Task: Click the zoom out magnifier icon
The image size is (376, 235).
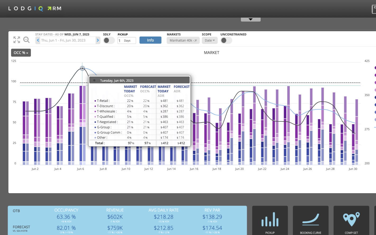Action: pyautogui.click(x=26, y=40)
